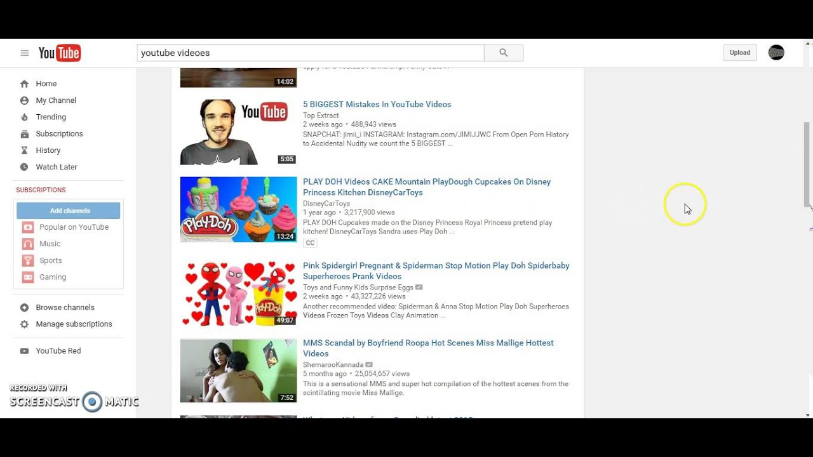Click verified badge next to ShemarooKannada
This screenshot has width=813, height=457.
369,365
